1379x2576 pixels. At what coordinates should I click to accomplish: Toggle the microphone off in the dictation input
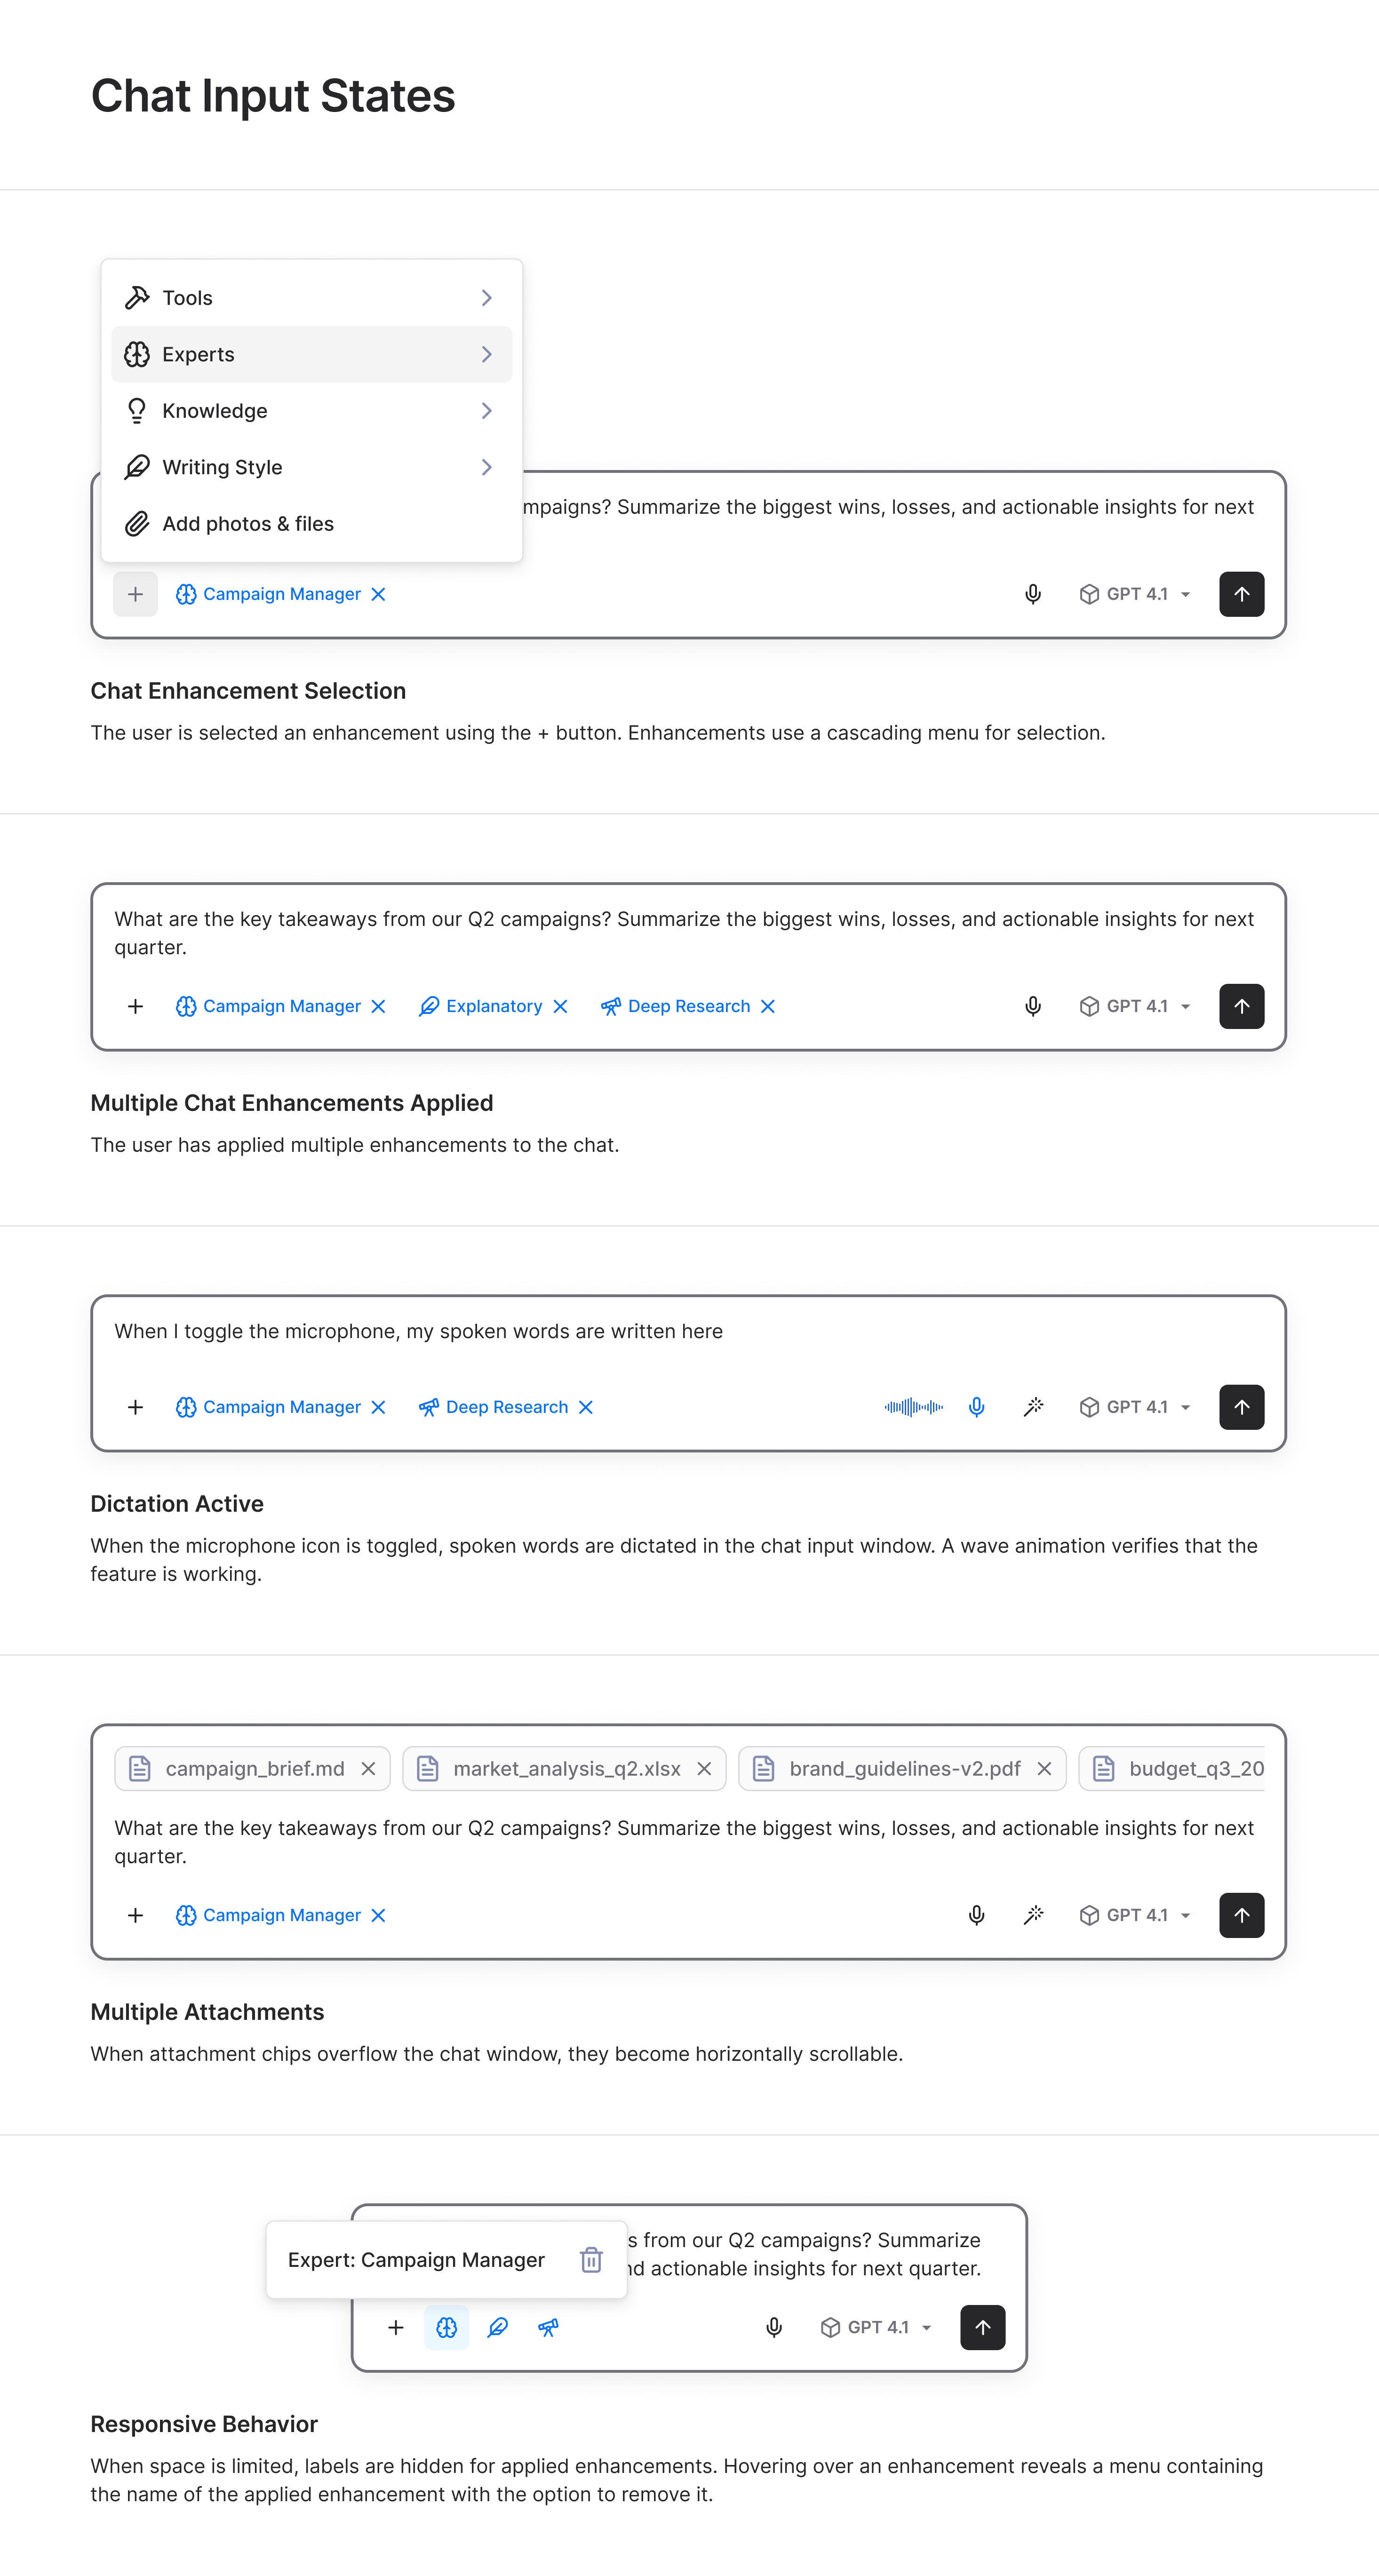pos(976,1407)
